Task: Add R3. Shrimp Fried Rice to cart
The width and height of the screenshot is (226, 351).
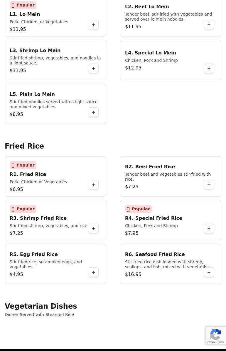Action: pyautogui.click(x=94, y=229)
